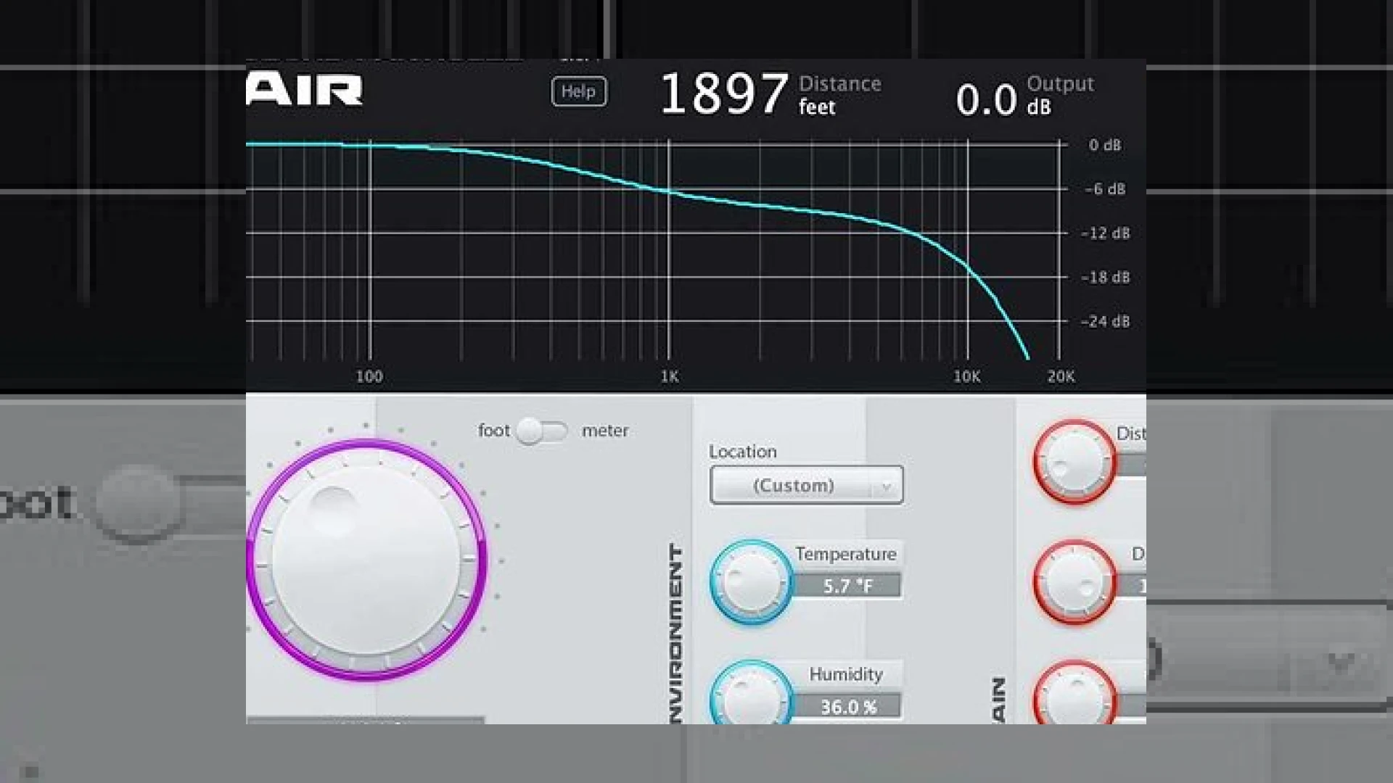Click the 36.0 % humidity value field
The height and width of the screenshot is (783, 1393).
(848, 706)
